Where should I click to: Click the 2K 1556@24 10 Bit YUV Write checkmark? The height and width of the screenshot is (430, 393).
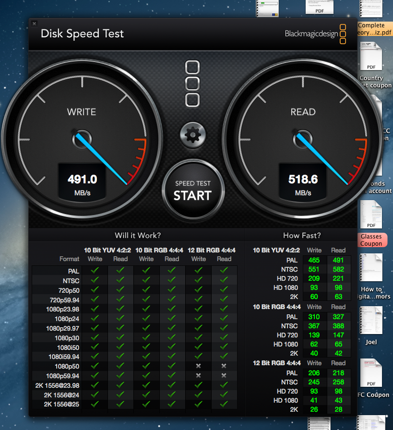click(x=95, y=394)
